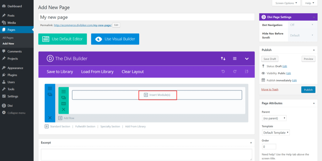322x161 pixels.
Task: Launch Use Visual Builder
Action: coord(115,39)
